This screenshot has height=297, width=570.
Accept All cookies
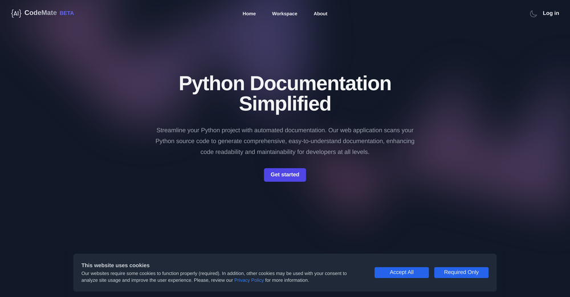point(401,272)
